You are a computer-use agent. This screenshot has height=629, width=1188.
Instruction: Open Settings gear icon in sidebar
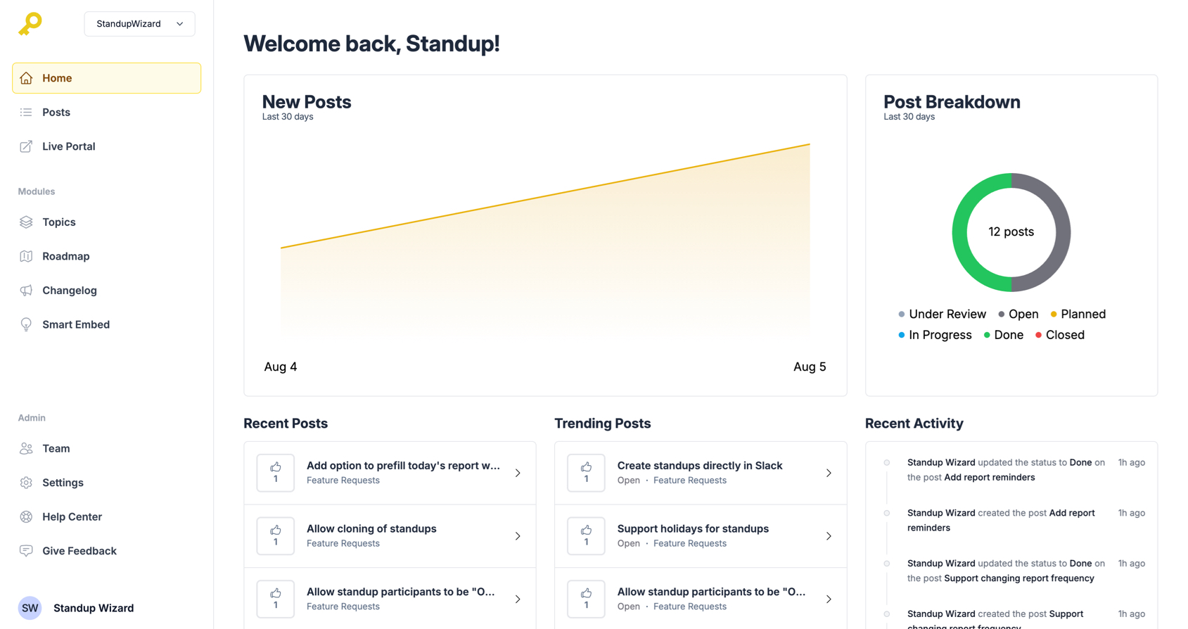pyautogui.click(x=26, y=483)
